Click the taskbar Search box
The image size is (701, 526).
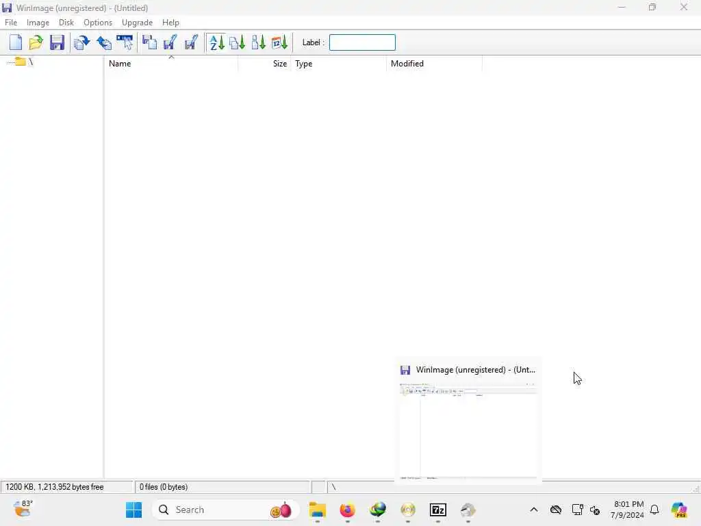[225, 510]
